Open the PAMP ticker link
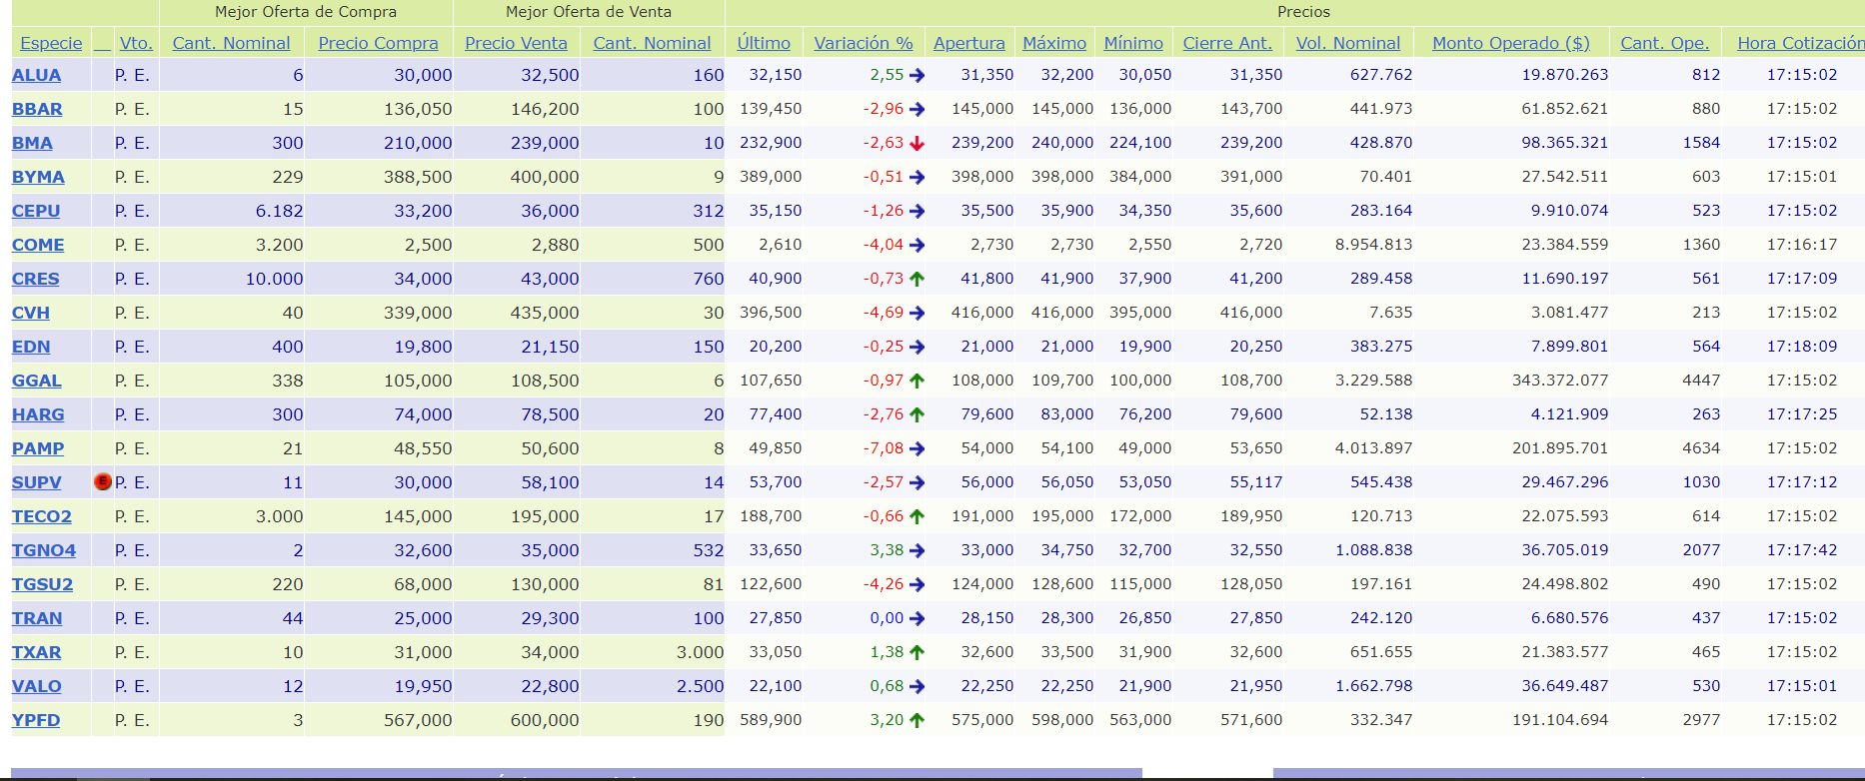1865x781 pixels. 38,448
